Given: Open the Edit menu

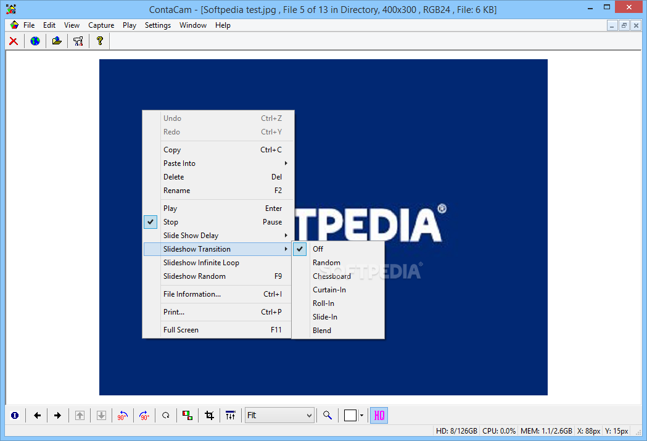Looking at the screenshot, I should click(49, 25).
